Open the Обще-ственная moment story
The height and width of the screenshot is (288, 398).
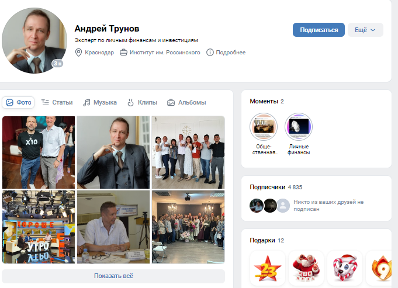(264, 134)
